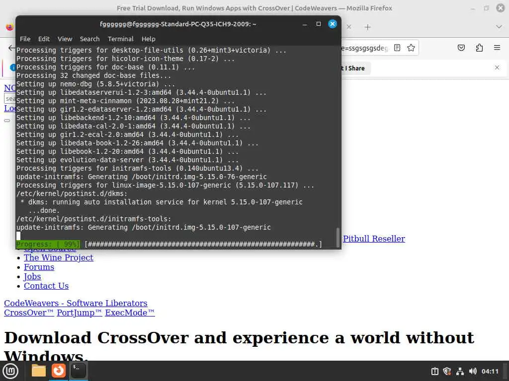Open the shield security tray icon
The height and width of the screenshot is (381, 509).
tap(447, 371)
